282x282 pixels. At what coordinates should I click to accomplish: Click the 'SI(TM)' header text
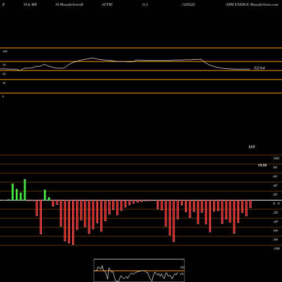coord(107,5)
